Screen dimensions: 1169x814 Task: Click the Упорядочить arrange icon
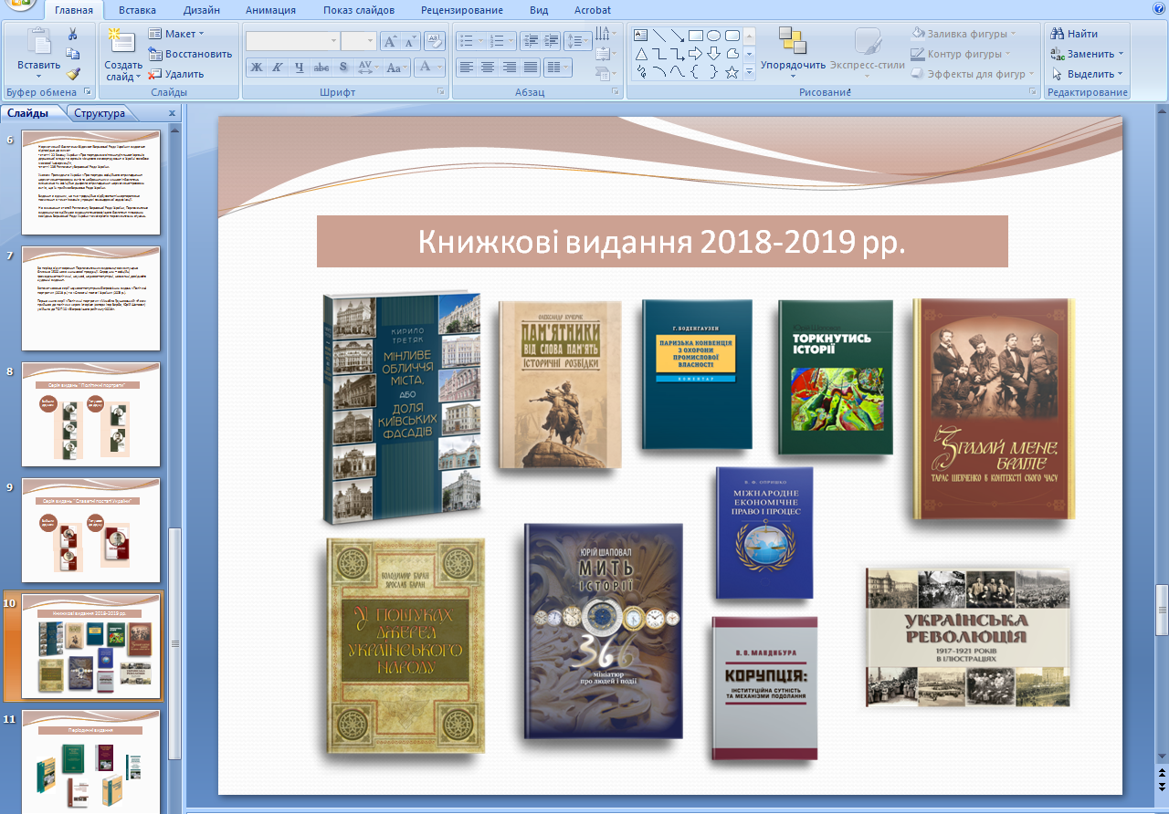[x=792, y=42]
